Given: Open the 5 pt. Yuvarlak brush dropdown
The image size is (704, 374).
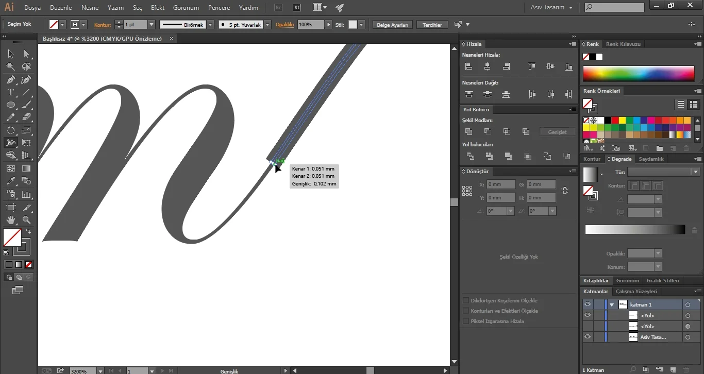Looking at the screenshot, I should (267, 25).
